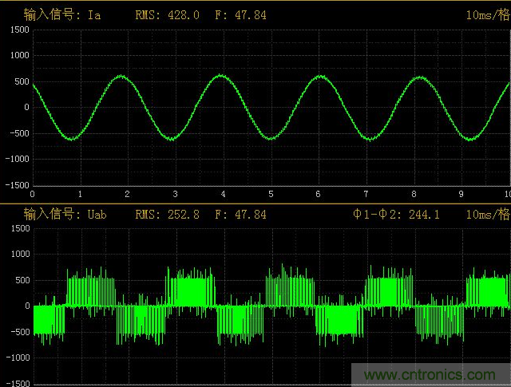The height and width of the screenshot is (387, 511).
Task: Click the x-axis tick label 5
Action: pyautogui.click(x=271, y=194)
